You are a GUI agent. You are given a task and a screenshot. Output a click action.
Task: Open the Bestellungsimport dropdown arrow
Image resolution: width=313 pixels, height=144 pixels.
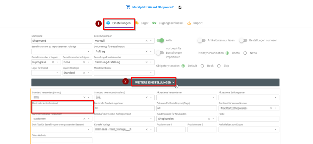(151, 41)
